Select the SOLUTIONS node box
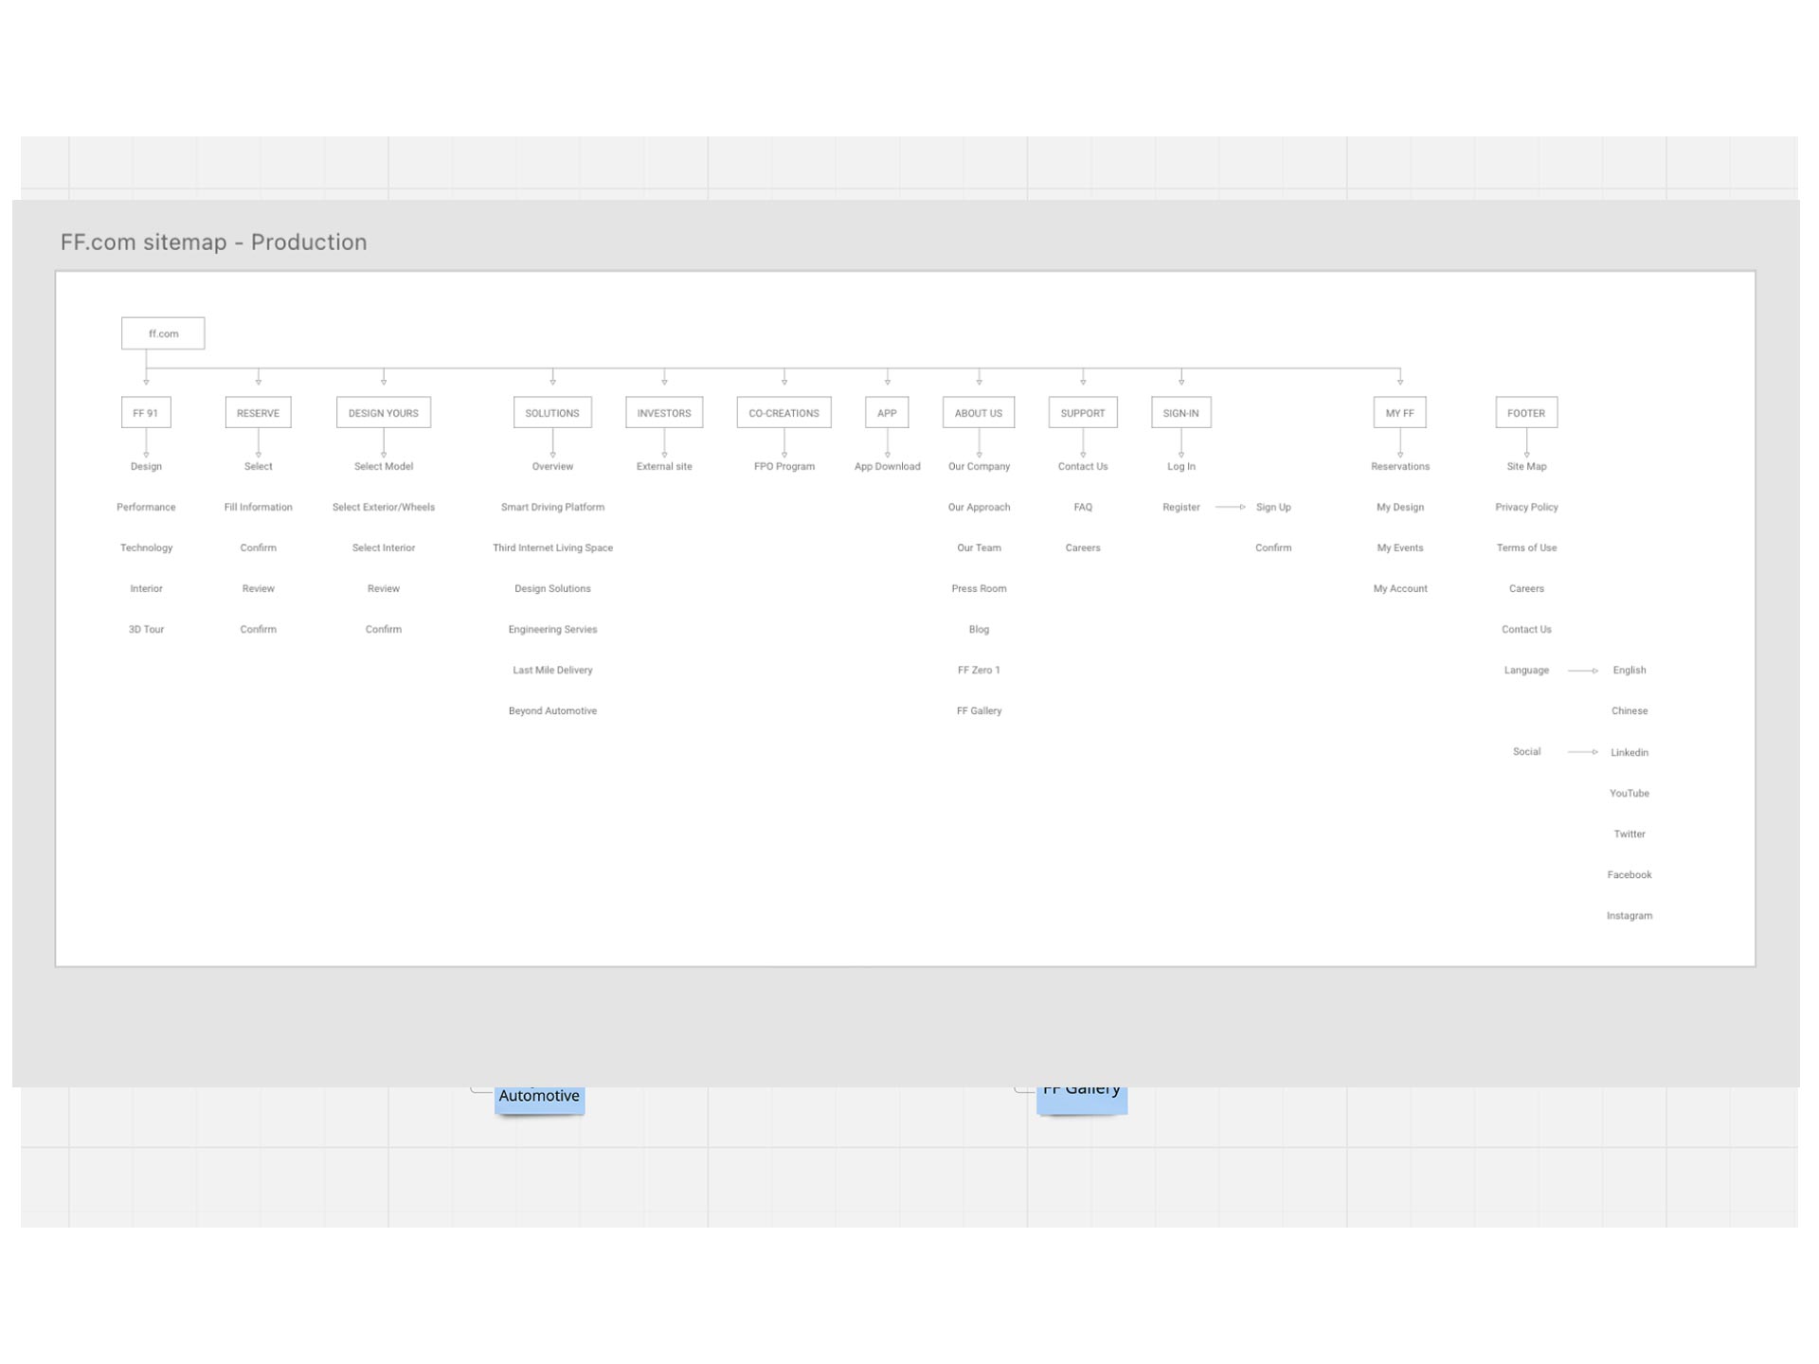The image size is (1819, 1364). click(x=552, y=413)
